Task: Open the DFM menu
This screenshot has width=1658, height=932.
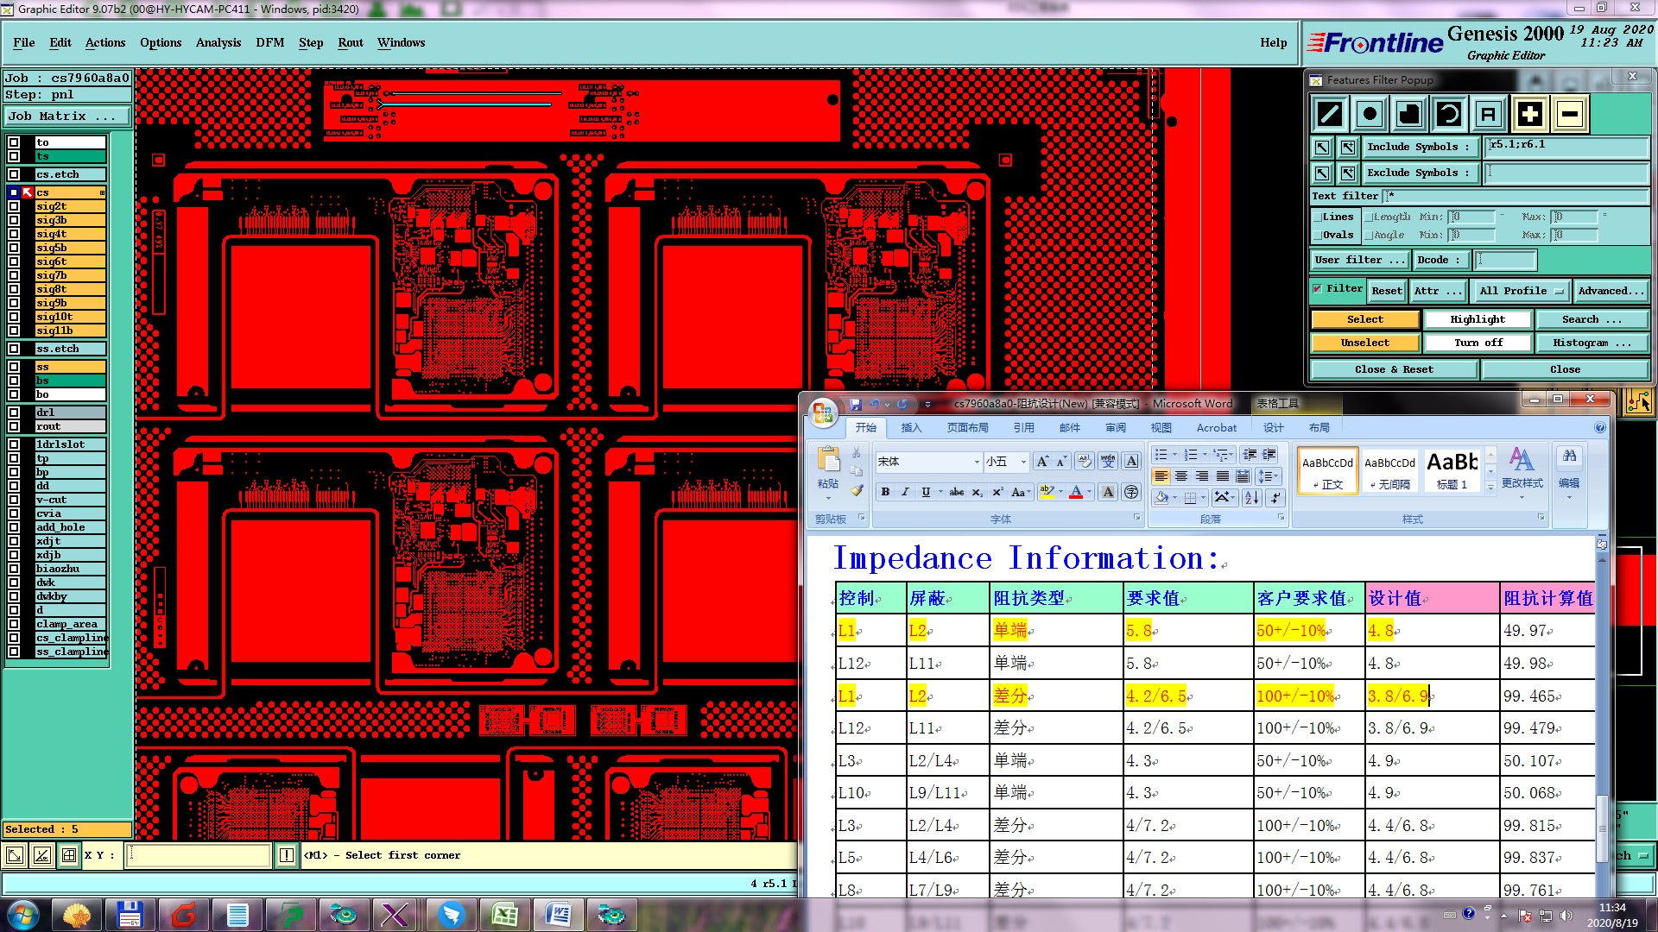Action: tap(270, 42)
